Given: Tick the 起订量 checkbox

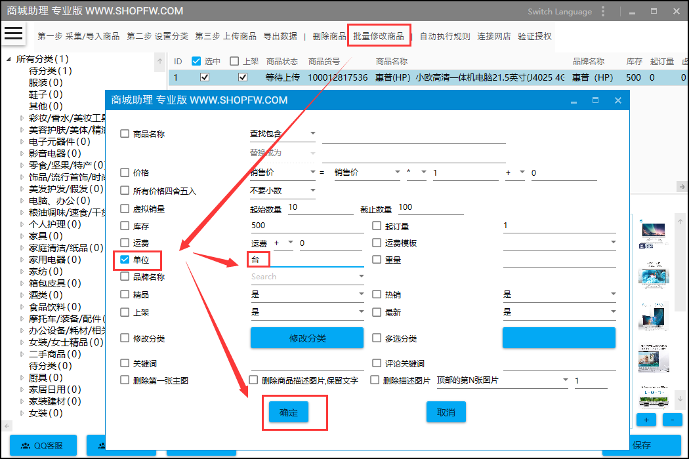Looking at the screenshot, I should coord(377,226).
